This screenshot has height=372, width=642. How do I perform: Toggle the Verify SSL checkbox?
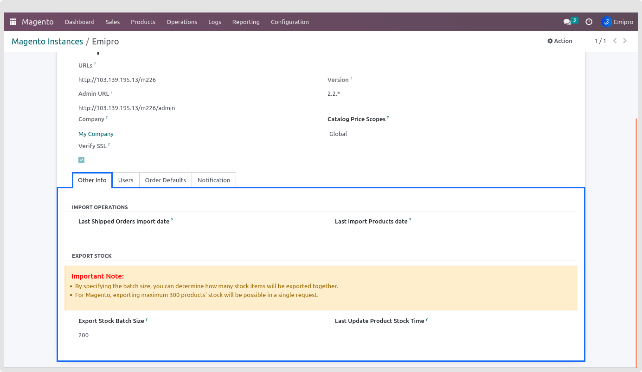pyautogui.click(x=82, y=160)
